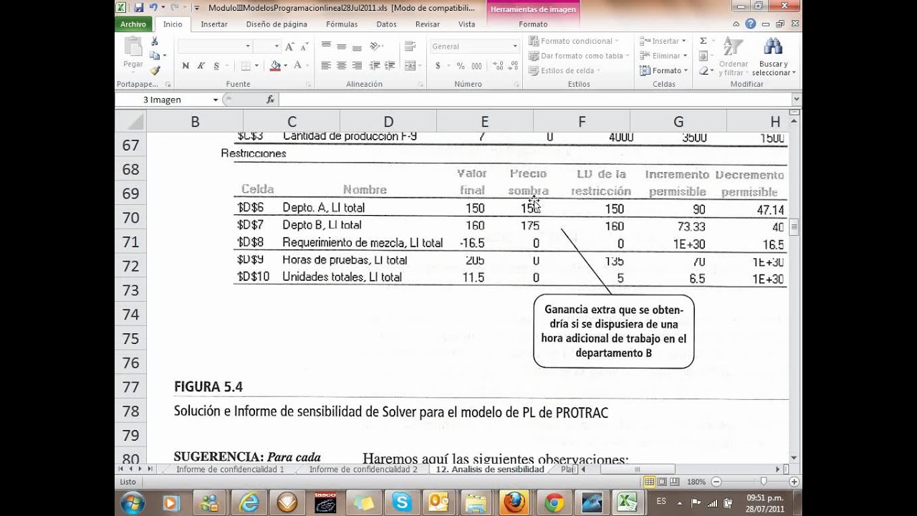Increase font size with the large A icon
917x516 pixels.
coord(289,47)
